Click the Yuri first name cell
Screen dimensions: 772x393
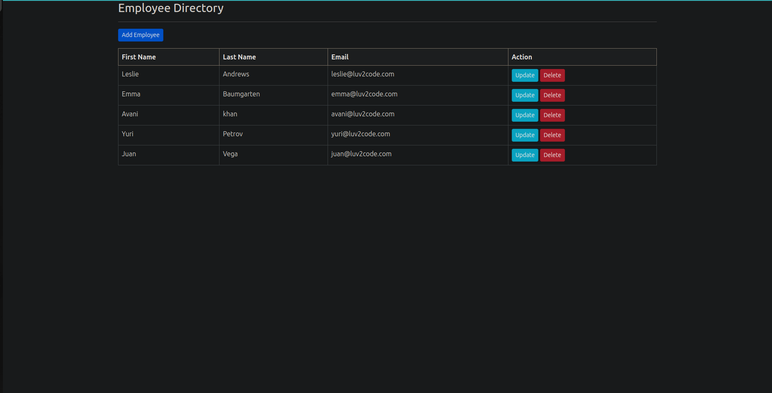[x=128, y=134]
